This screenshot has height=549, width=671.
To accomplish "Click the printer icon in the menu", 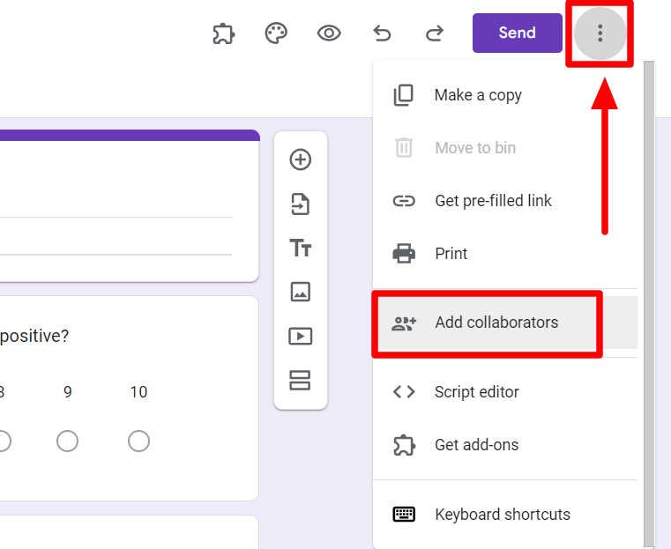I will (x=404, y=254).
